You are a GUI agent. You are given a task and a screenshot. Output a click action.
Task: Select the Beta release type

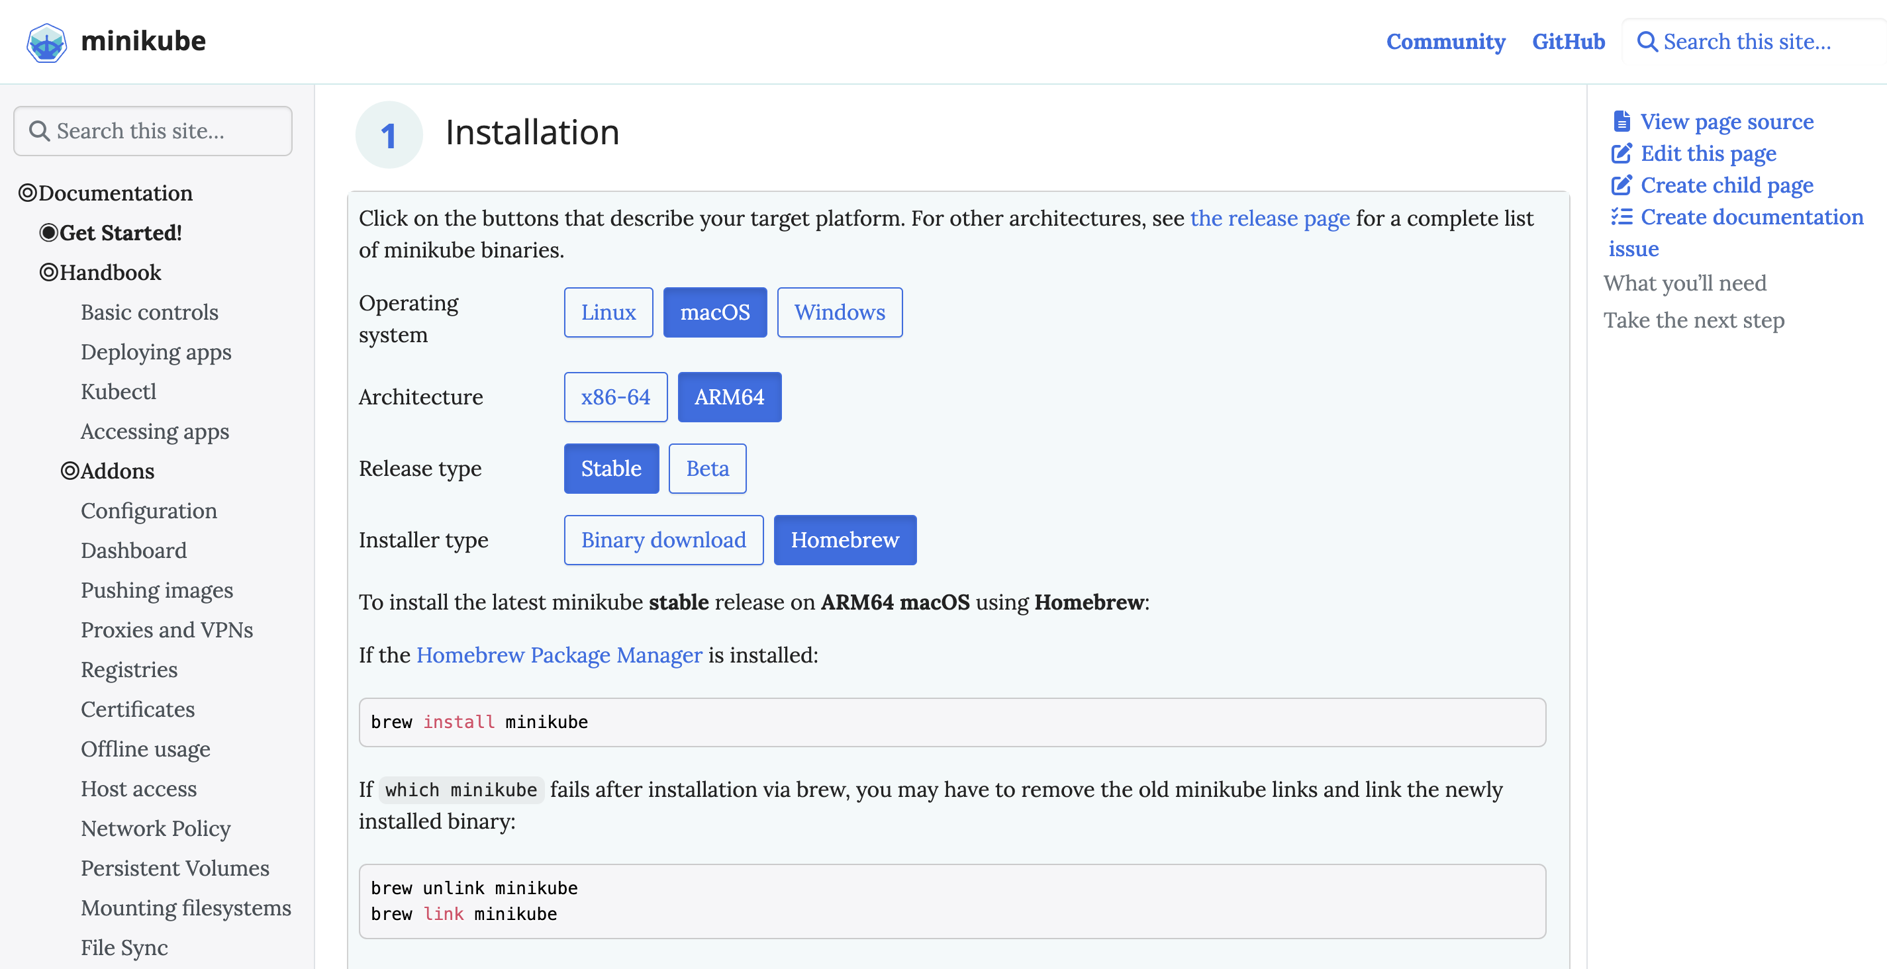pos(706,468)
